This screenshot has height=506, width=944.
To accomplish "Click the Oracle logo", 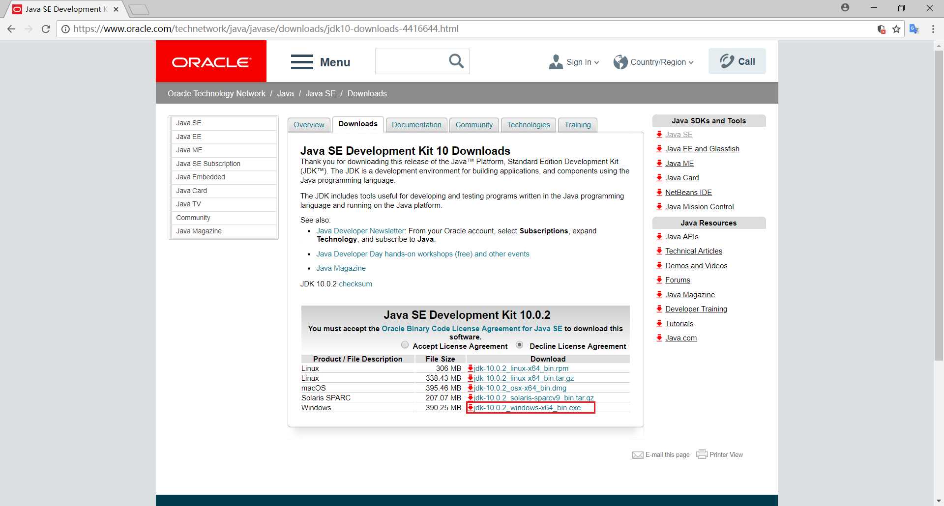I will pos(211,61).
